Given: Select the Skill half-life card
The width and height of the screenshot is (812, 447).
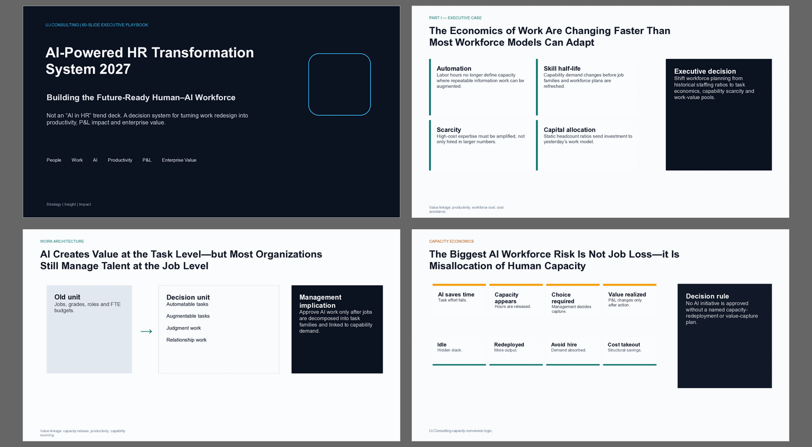Looking at the screenshot, I should coord(587,87).
